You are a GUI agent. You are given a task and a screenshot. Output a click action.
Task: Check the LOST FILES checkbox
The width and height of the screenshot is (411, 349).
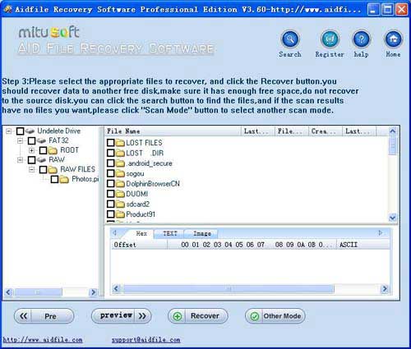(111, 143)
